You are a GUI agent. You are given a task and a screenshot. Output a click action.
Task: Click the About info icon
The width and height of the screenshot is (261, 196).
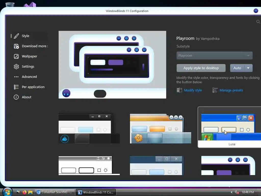coord(16,97)
